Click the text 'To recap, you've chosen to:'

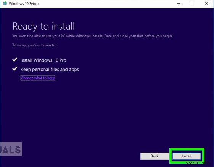coord(34,45)
